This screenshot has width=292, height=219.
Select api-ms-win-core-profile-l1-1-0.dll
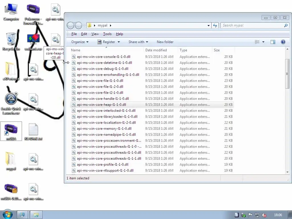pos(152,165)
